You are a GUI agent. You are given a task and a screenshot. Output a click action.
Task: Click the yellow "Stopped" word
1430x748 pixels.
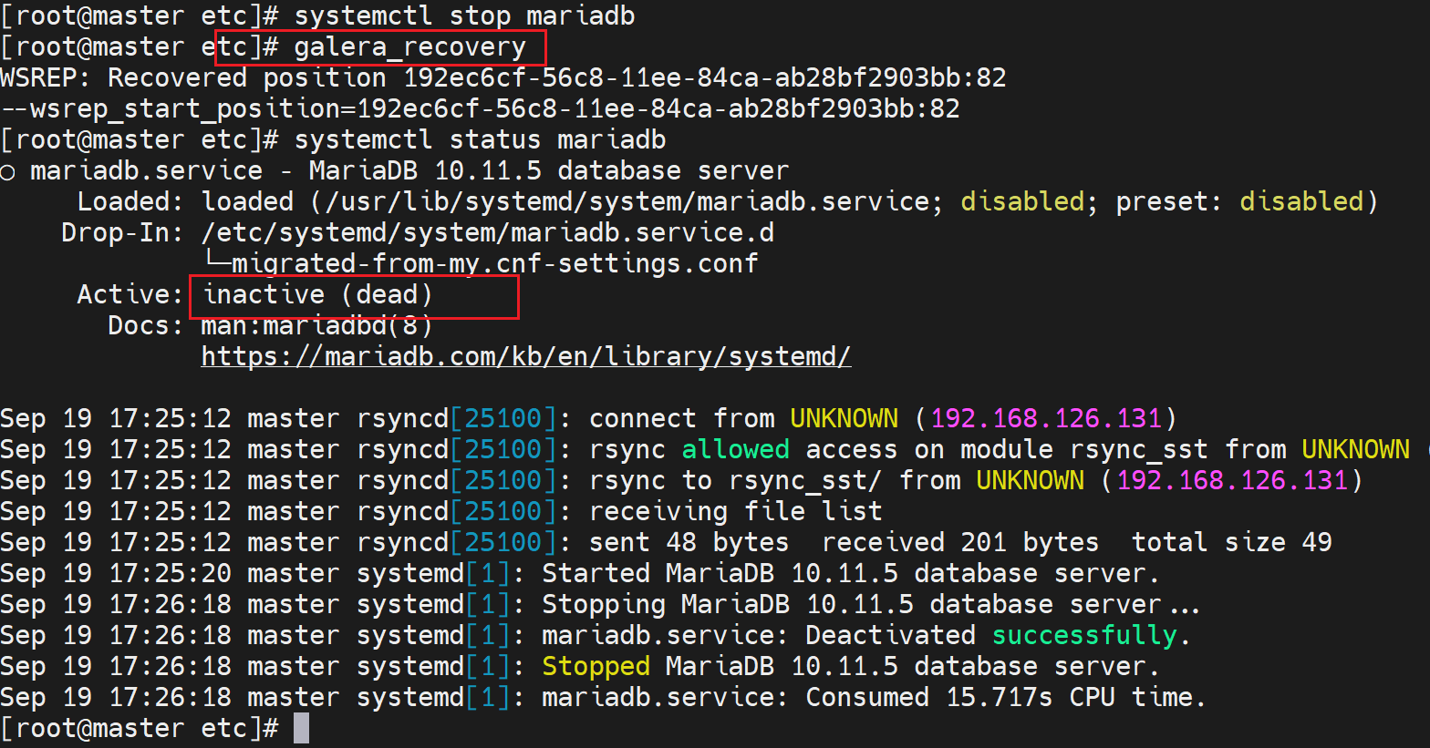coord(596,666)
